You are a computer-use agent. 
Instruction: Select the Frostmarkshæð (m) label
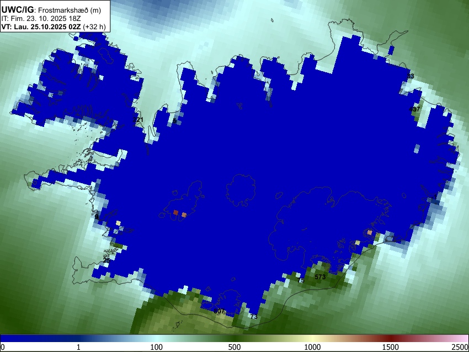click(x=70, y=10)
